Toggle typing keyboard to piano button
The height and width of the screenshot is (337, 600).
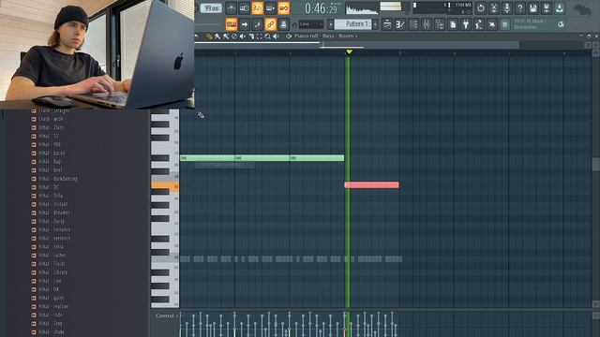232,24
